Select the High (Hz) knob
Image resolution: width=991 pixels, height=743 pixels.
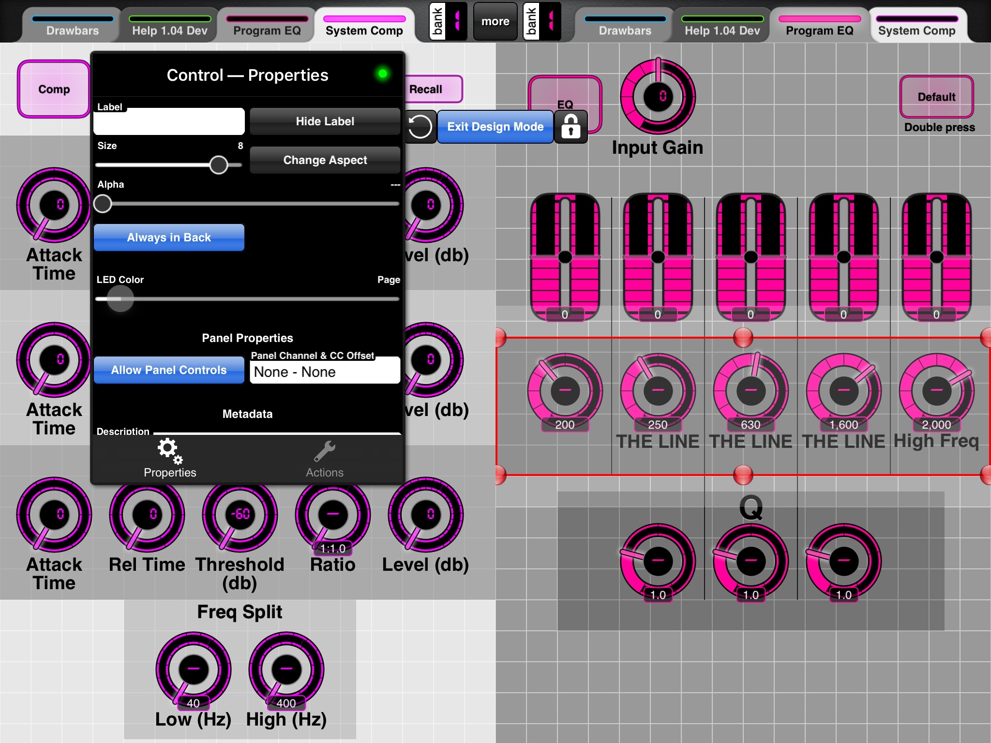[x=286, y=669]
